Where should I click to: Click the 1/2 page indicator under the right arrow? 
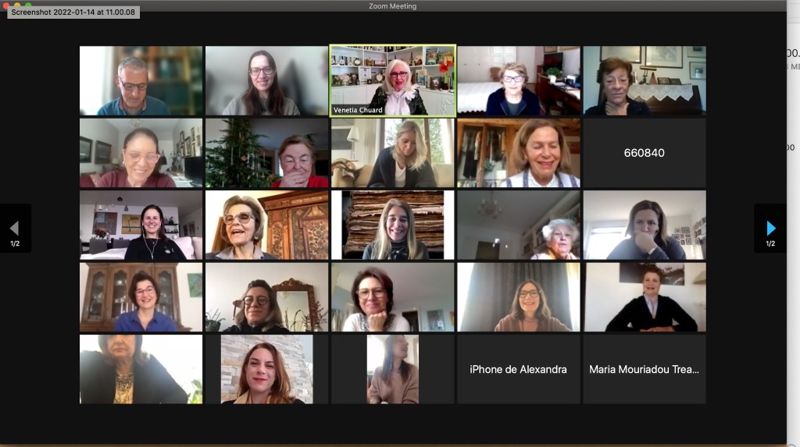(770, 243)
